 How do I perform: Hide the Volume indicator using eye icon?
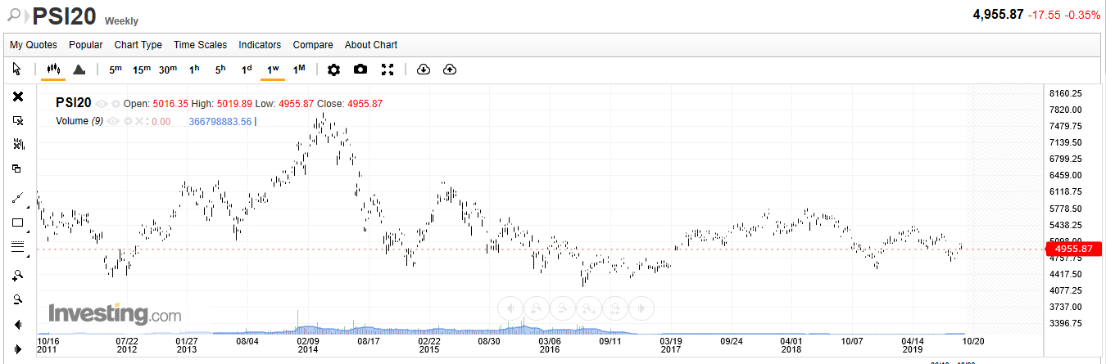tap(114, 121)
